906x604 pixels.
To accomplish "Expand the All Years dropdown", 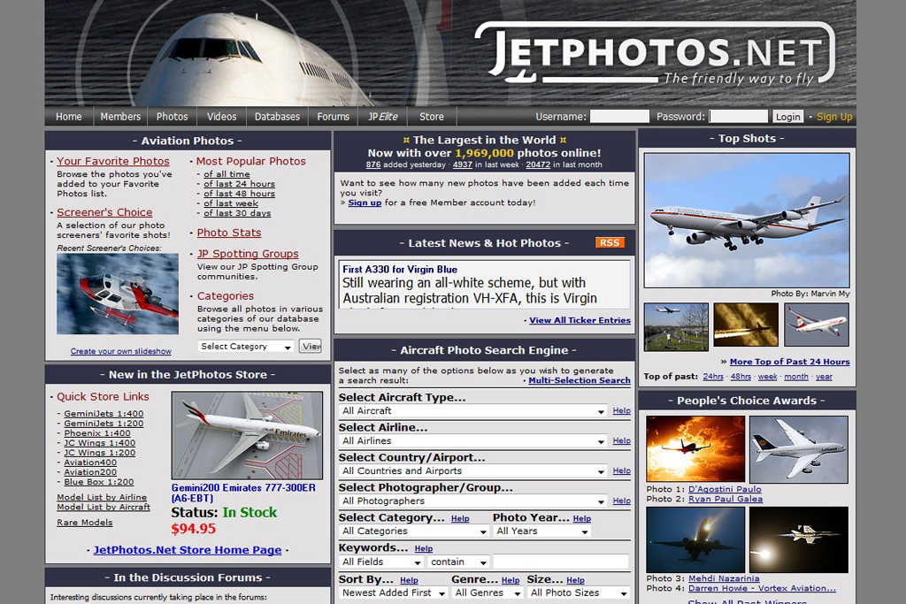I will (542, 531).
